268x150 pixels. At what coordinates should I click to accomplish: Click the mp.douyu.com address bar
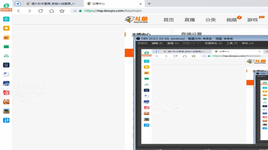pyautogui.click(x=169, y=11)
